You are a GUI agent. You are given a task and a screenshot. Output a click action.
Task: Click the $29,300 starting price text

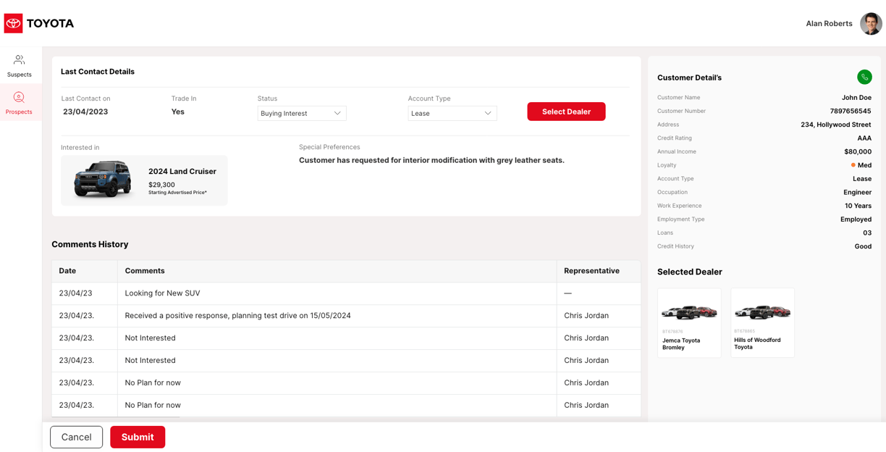pyautogui.click(x=161, y=185)
